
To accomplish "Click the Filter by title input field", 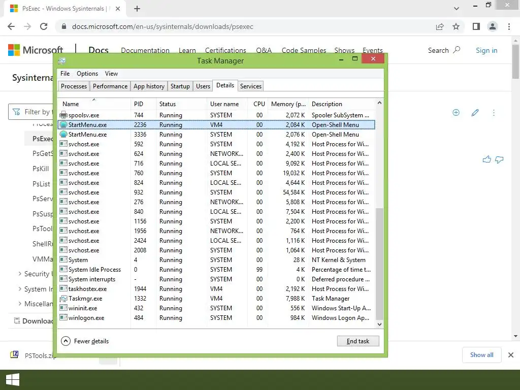I will [x=31, y=112].
